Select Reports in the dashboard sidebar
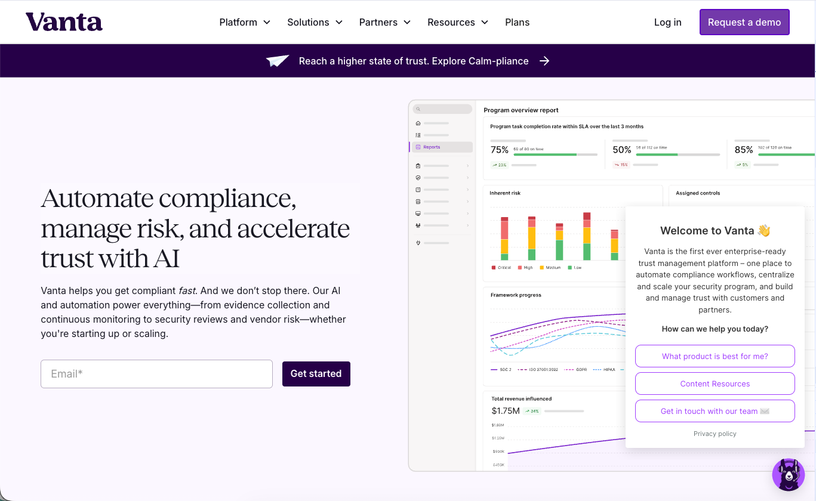816x501 pixels. [442, 147]
